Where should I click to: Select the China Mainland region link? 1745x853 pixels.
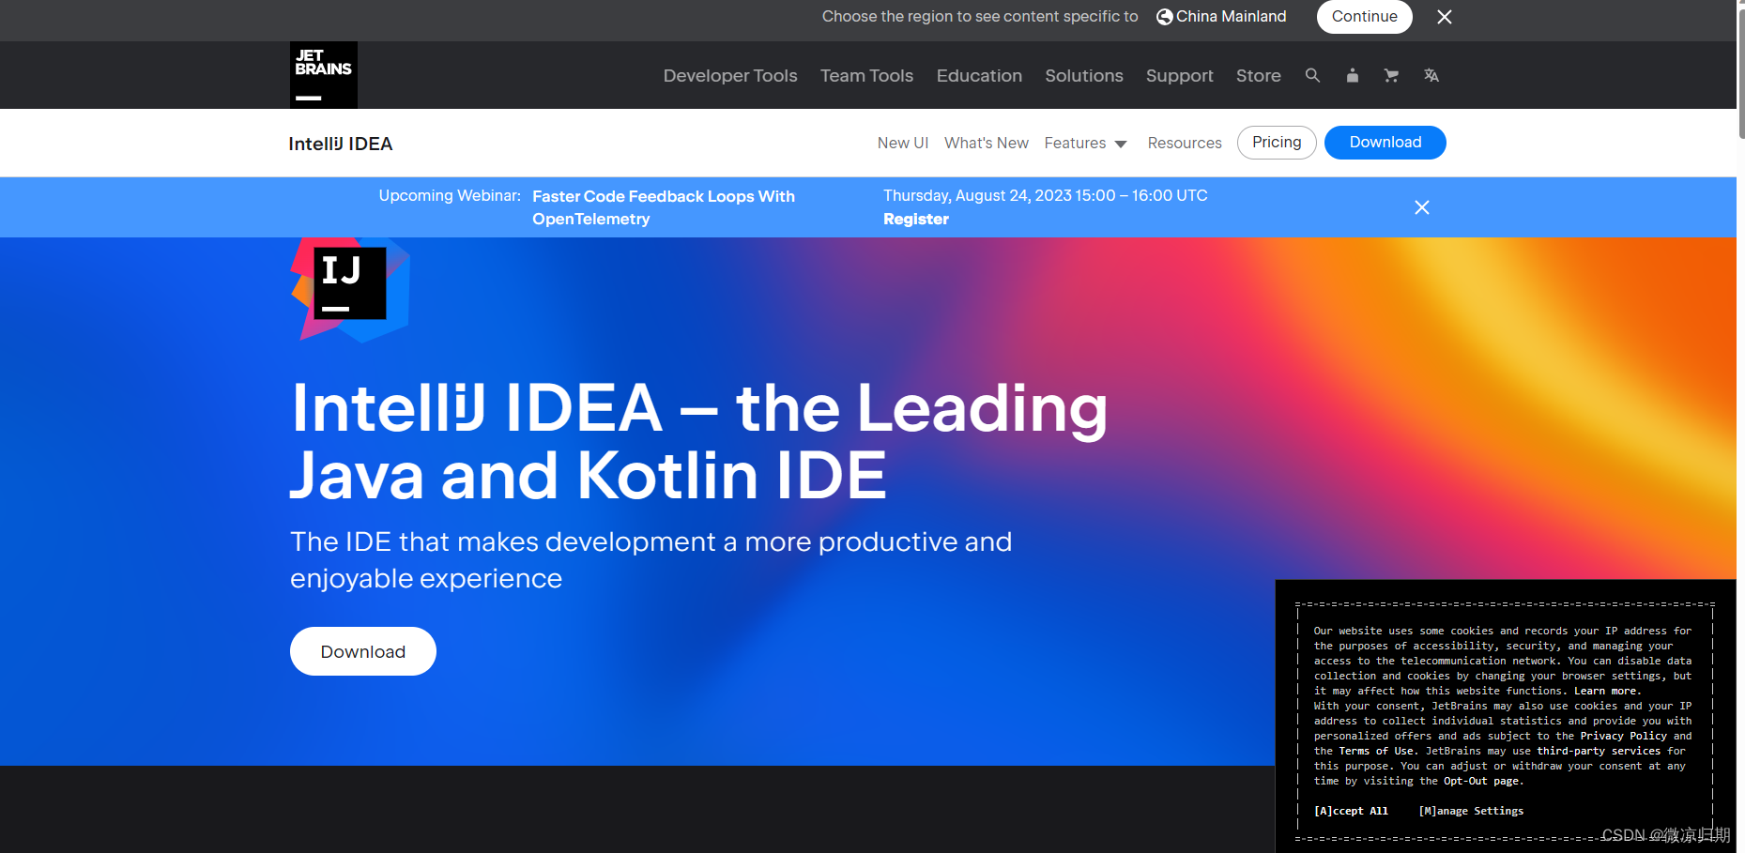point(1231,17)
